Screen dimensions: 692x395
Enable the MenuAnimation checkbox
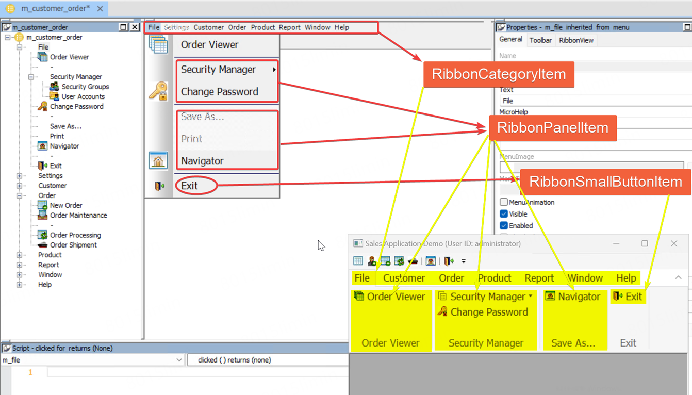click(504, 202)
